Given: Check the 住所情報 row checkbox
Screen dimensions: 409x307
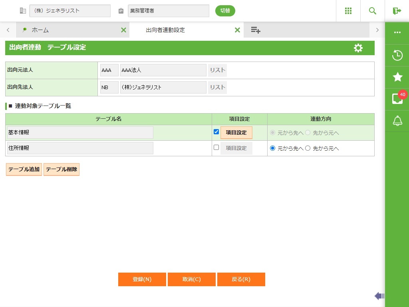Looking at the screenshot, I should click(x=216, y=148).
